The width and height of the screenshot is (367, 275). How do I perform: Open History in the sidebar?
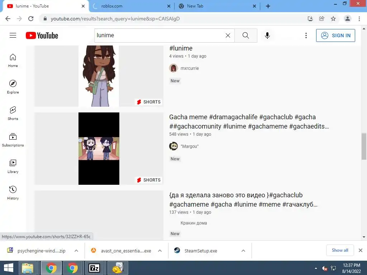(x=13, y=193)
